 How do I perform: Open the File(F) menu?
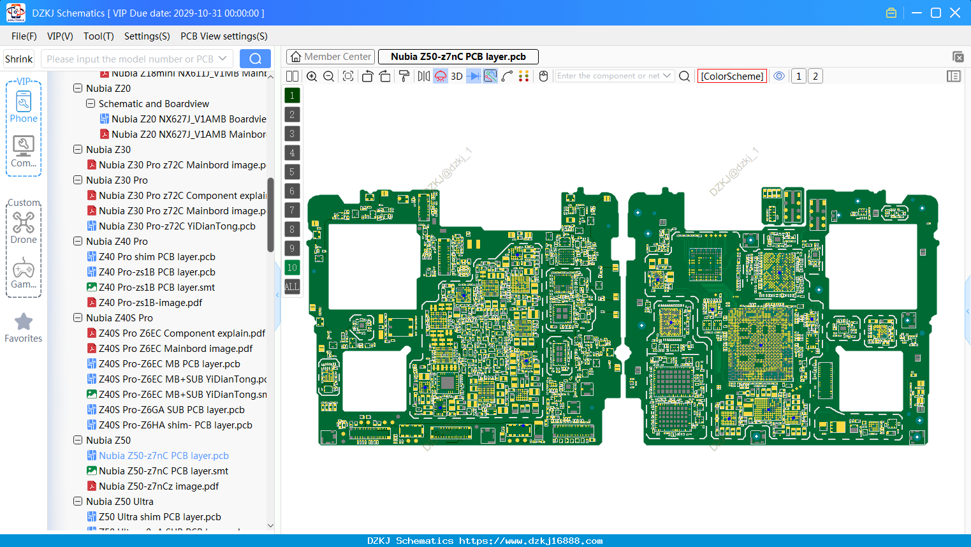tap(24, 36)
